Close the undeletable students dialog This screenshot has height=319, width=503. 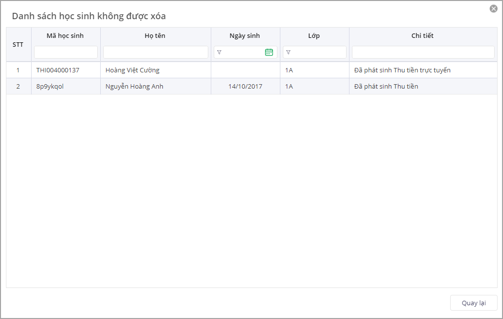click(x=493, y=8)
